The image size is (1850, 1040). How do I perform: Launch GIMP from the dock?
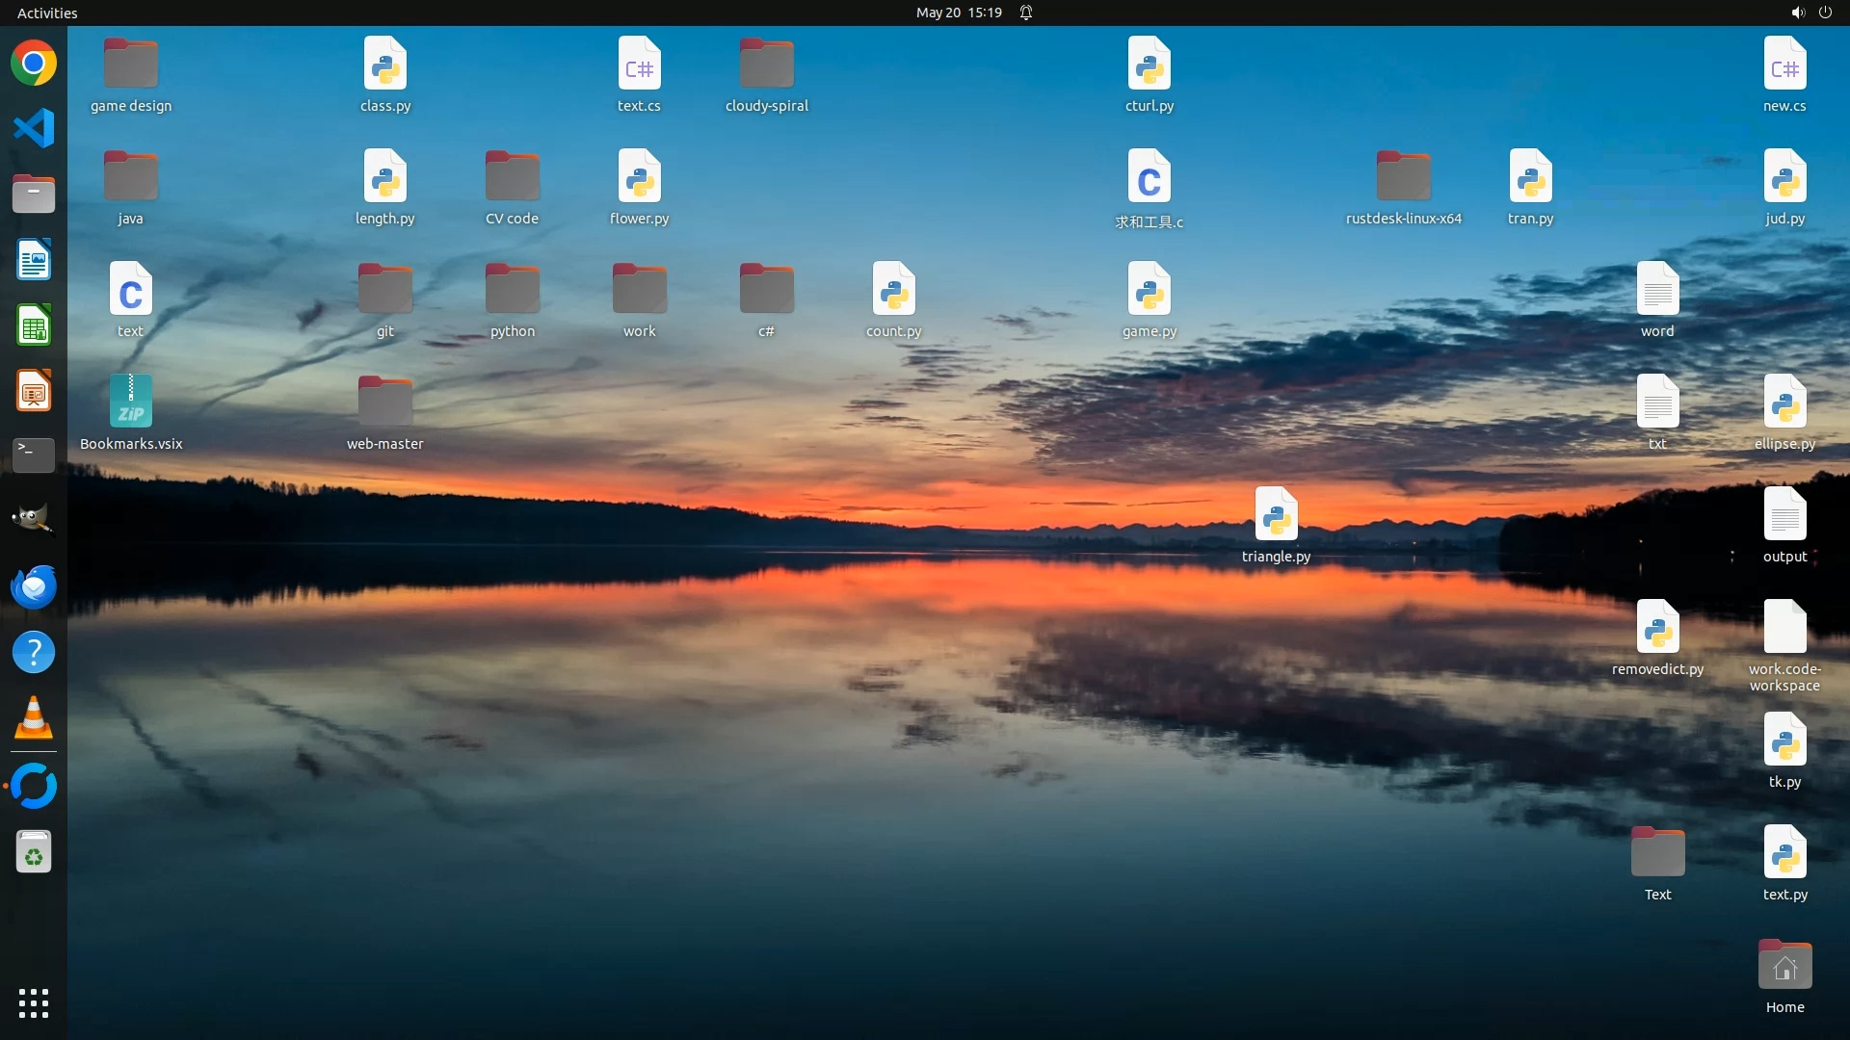pos(34,520)
